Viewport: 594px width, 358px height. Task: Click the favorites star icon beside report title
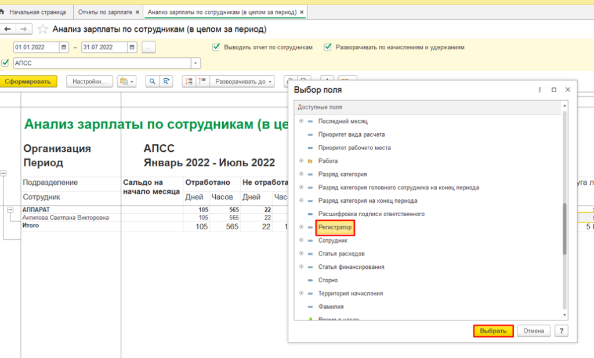coord(42,29)
